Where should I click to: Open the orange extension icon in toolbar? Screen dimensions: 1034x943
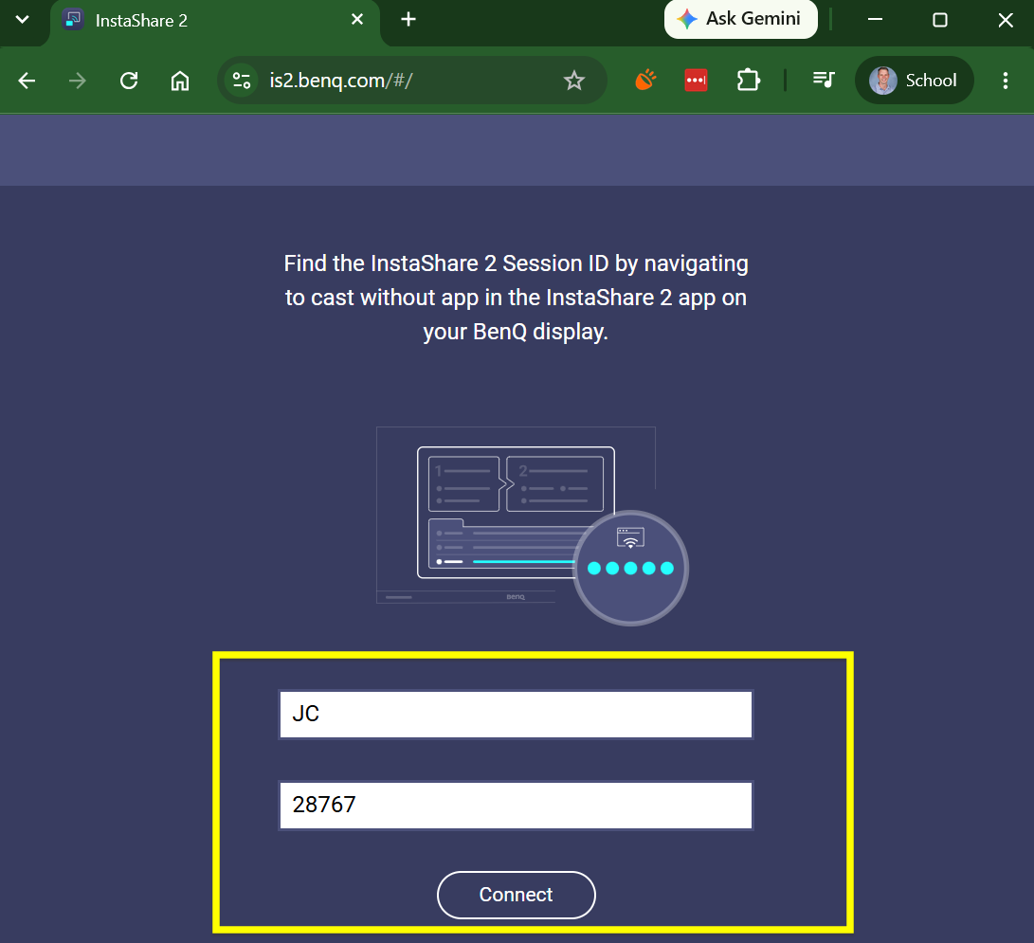click(645, 81)
